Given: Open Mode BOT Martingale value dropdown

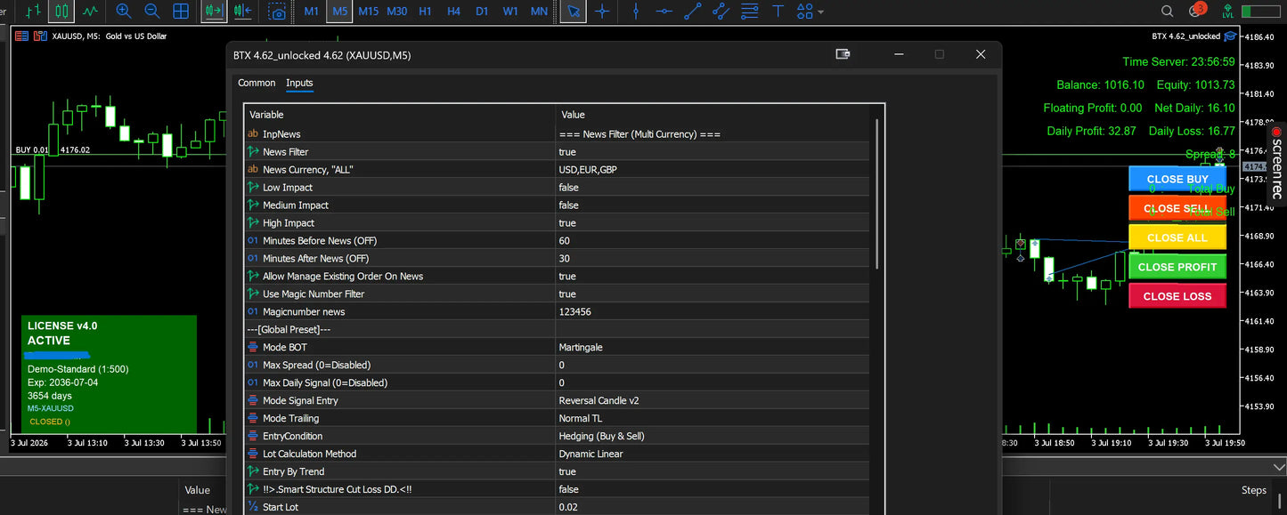Looking at the screenshot, I should (x=712, y=348).
